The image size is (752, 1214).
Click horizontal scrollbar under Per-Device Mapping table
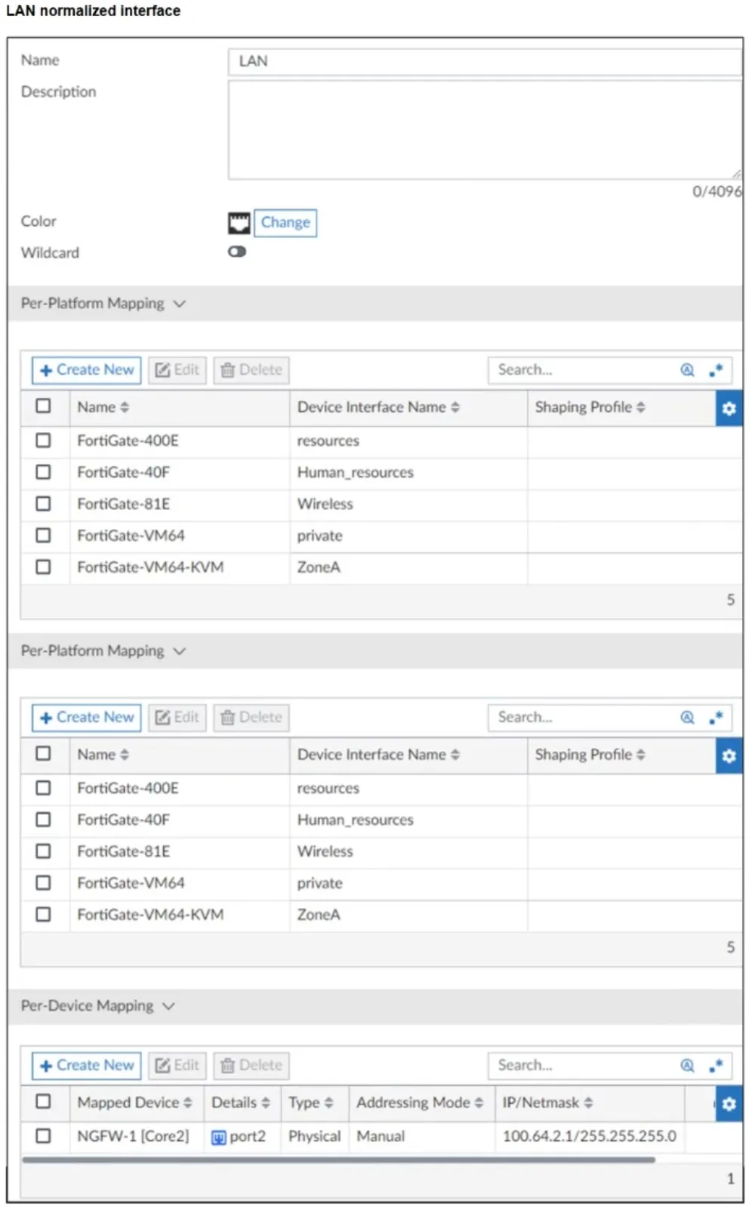coord(339,1160)
